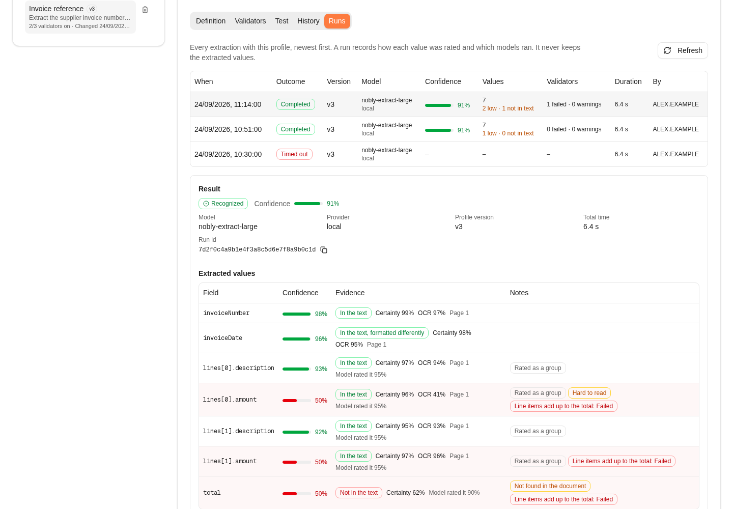Image resolution: width=733 pixels, height=509 pixels.
Task: Click the Line items failed tag on lines[1].amount
Action: tap(622, 461)
